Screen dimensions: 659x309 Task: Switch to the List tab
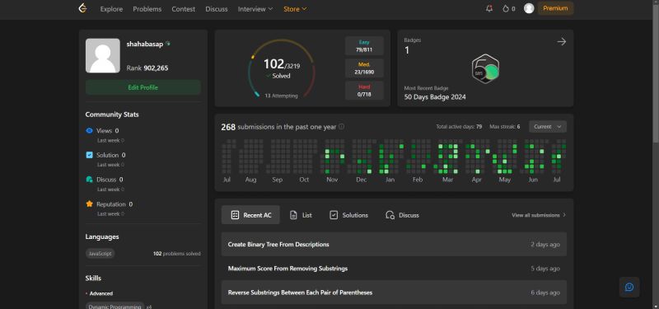[x=301, y=215]
